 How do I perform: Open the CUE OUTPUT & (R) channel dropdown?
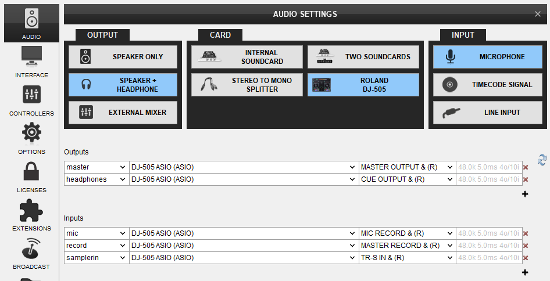click(x=407, y=179)
